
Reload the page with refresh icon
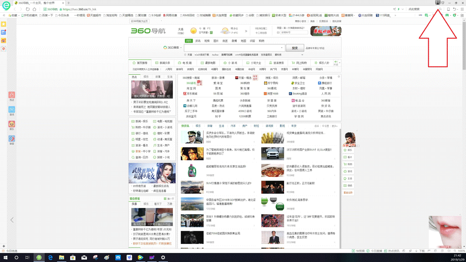(x=28, y=9)
